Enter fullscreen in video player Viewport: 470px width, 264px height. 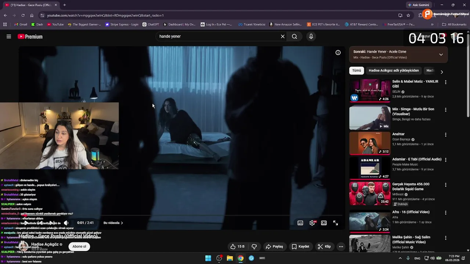click(336, 223)
